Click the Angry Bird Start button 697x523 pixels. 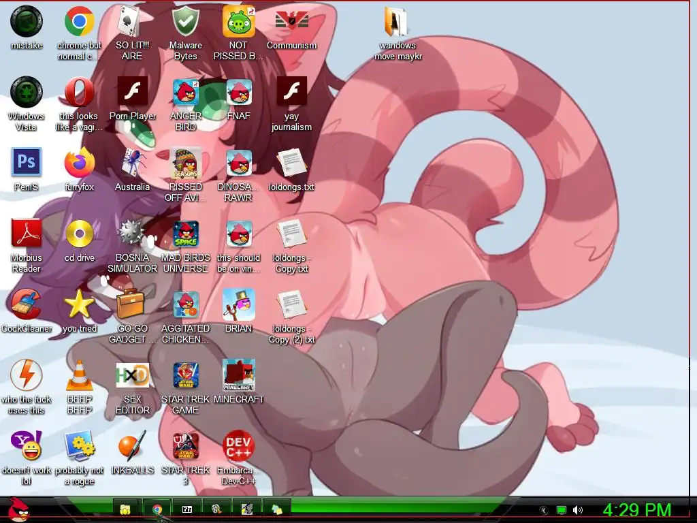[x=18, y=509]
